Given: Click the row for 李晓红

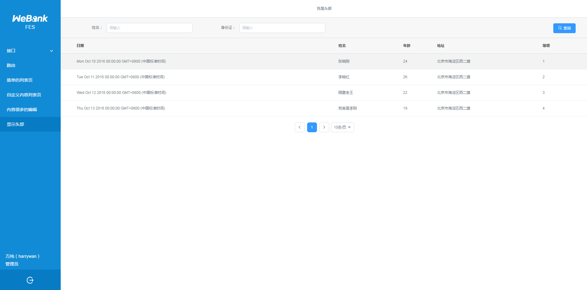Looking at the screenshot, I should [344, 77].
